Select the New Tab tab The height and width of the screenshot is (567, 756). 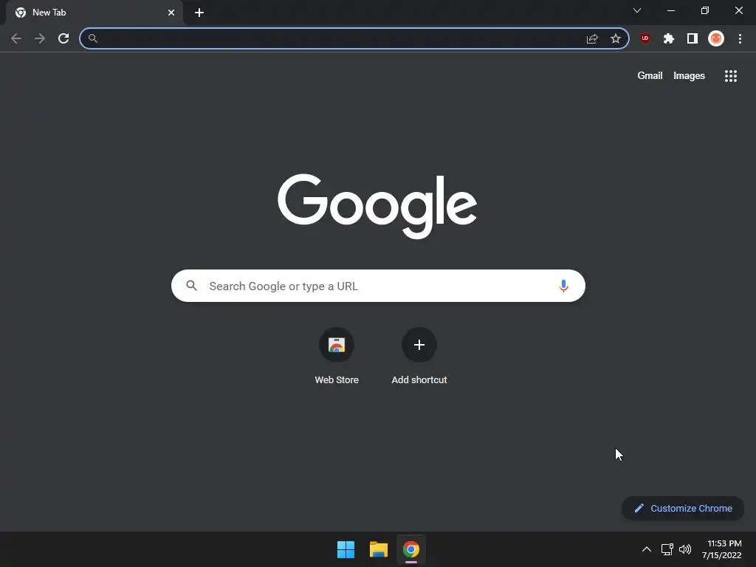pyautogui.click(x=94, y=13)
